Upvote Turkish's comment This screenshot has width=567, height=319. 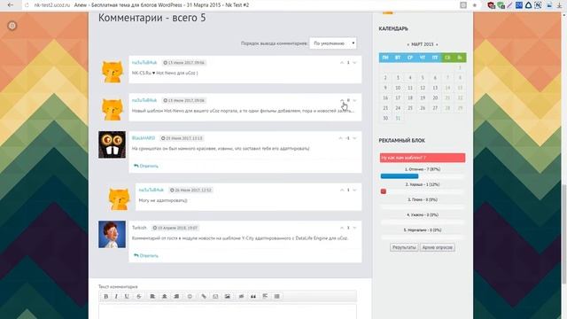(x=342, y=228)
